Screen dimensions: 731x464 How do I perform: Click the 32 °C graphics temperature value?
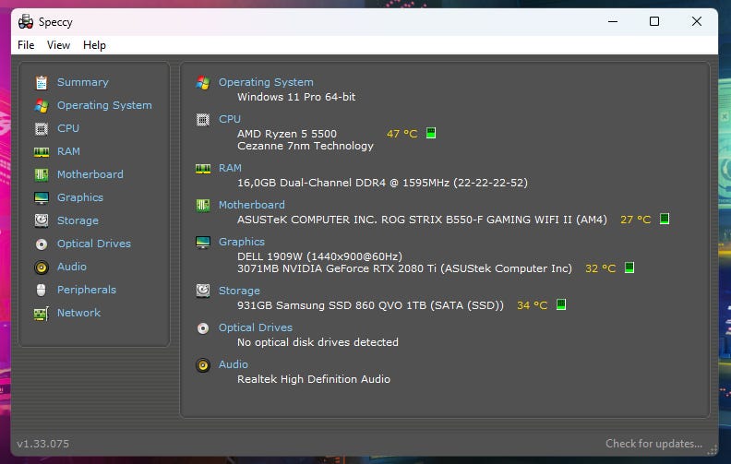point(601,268)
